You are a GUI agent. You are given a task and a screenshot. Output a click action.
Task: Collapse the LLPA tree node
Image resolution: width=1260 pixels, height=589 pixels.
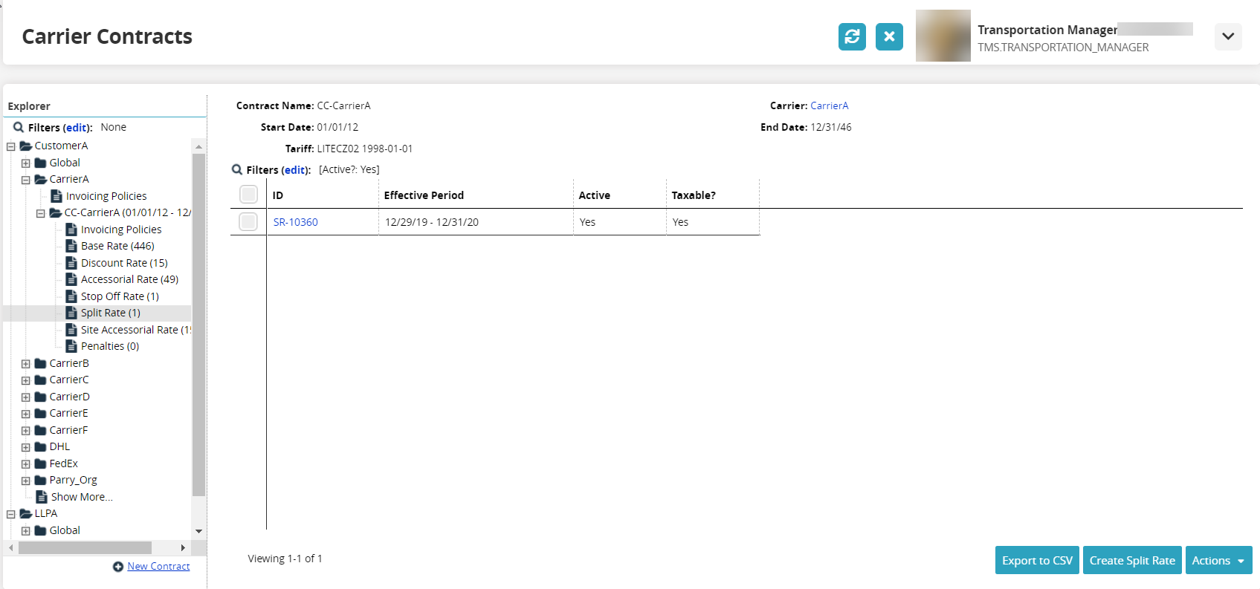coord(11,514)
